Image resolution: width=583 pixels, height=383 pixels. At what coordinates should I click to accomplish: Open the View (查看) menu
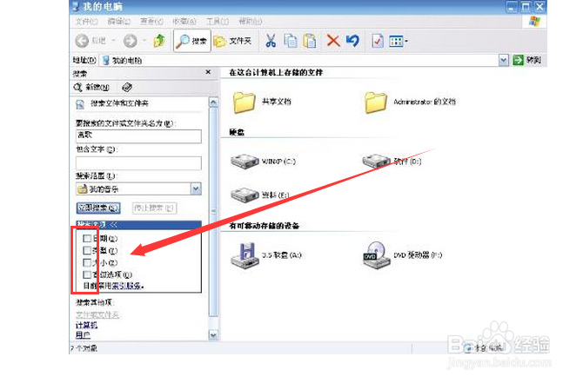pos(151,22)
